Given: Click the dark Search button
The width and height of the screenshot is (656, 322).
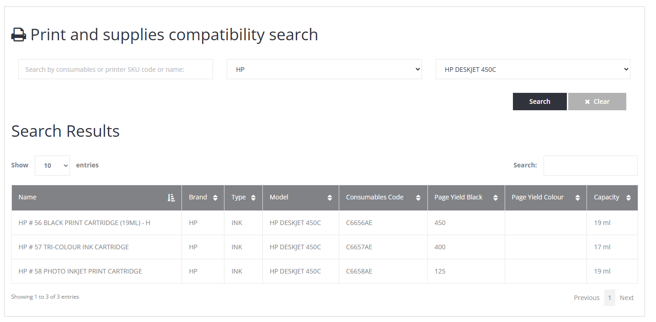Looking at the screenshot, I should pos(539,102).
